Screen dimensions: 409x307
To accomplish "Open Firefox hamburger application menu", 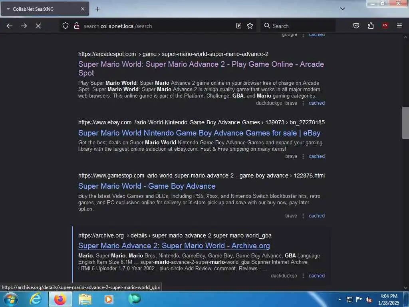I will click(399, 26).
